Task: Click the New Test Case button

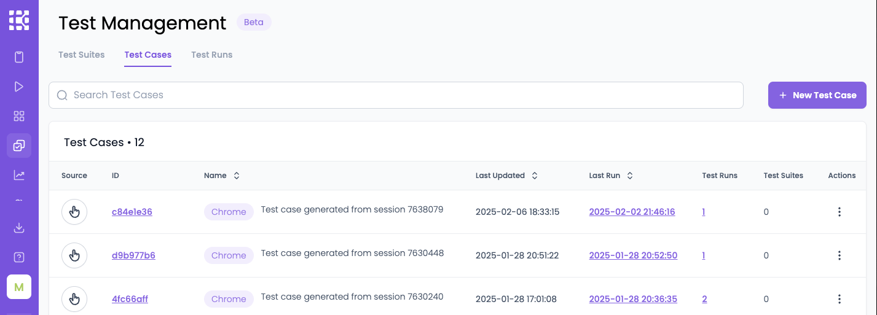Action: point(817,95)
